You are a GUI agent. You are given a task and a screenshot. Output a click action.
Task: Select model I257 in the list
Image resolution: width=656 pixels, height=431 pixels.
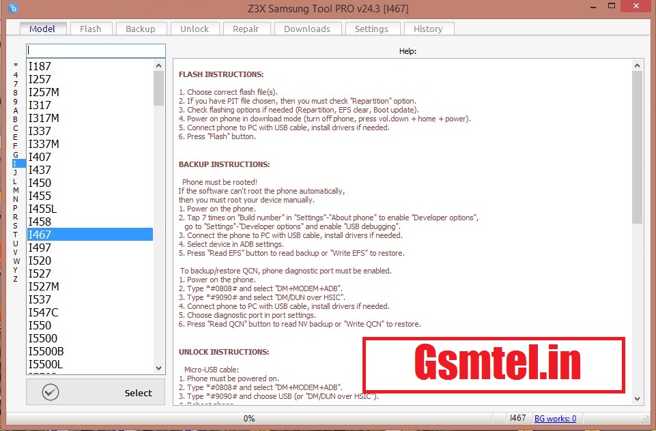(90, 79)
